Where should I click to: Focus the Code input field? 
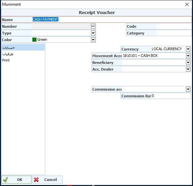pos(174,26)
